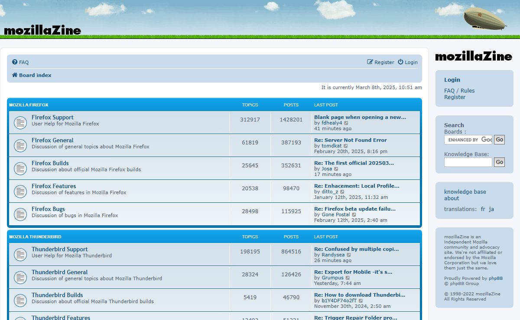
Task: Open the Register link in top bar
Action: click(384, 62)
